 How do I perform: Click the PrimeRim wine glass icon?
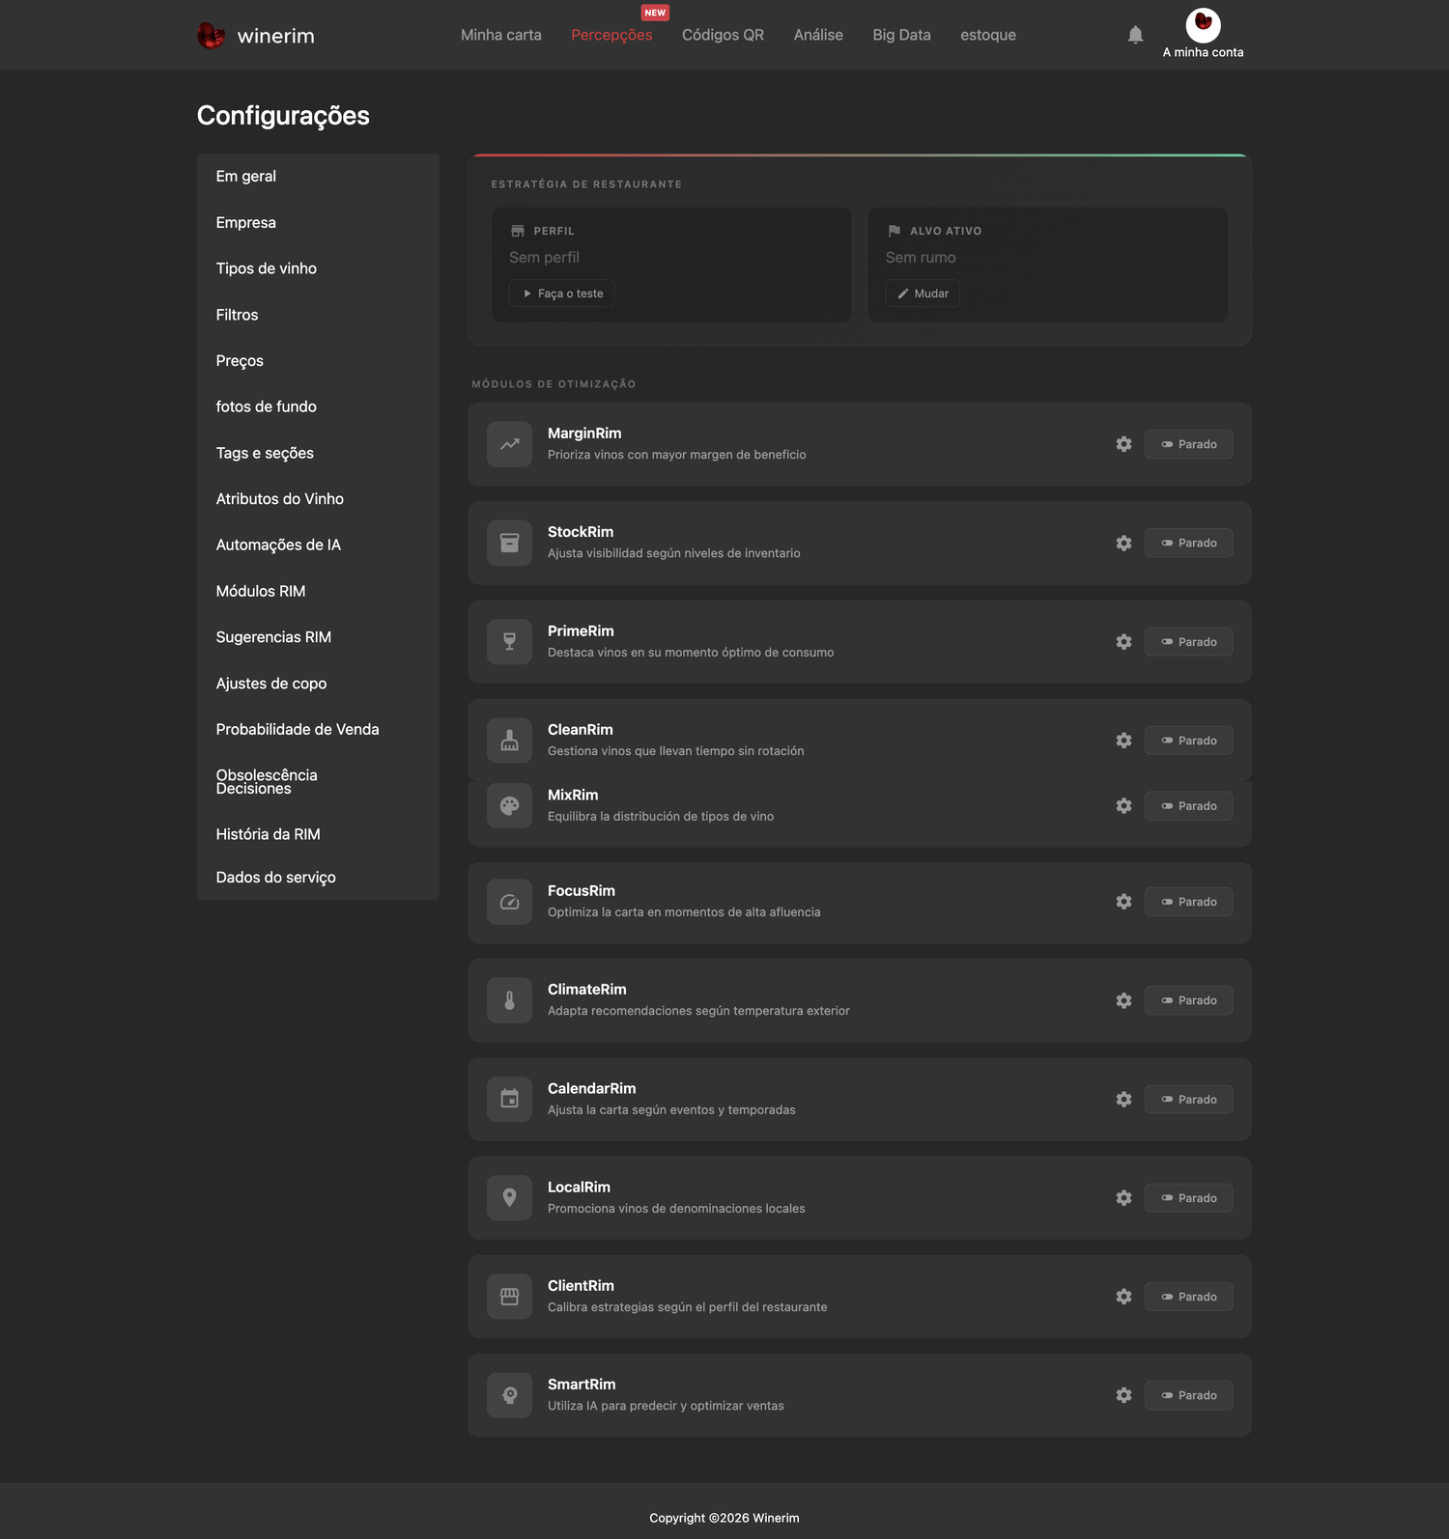tap(509, 642)
